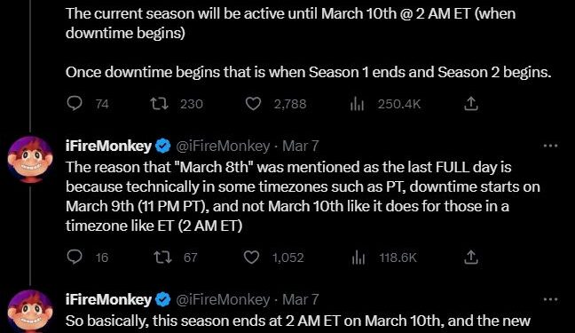Like the tweet with 1,052 likes
The height and width of the screenshot is (333, 575).
click(x=252, y=257)
